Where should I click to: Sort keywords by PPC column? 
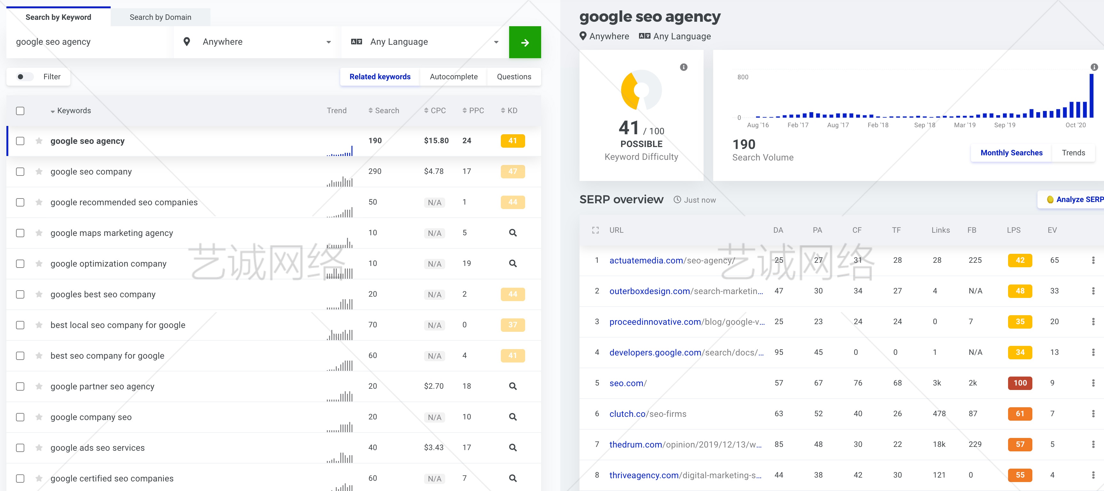click(473, 111)
